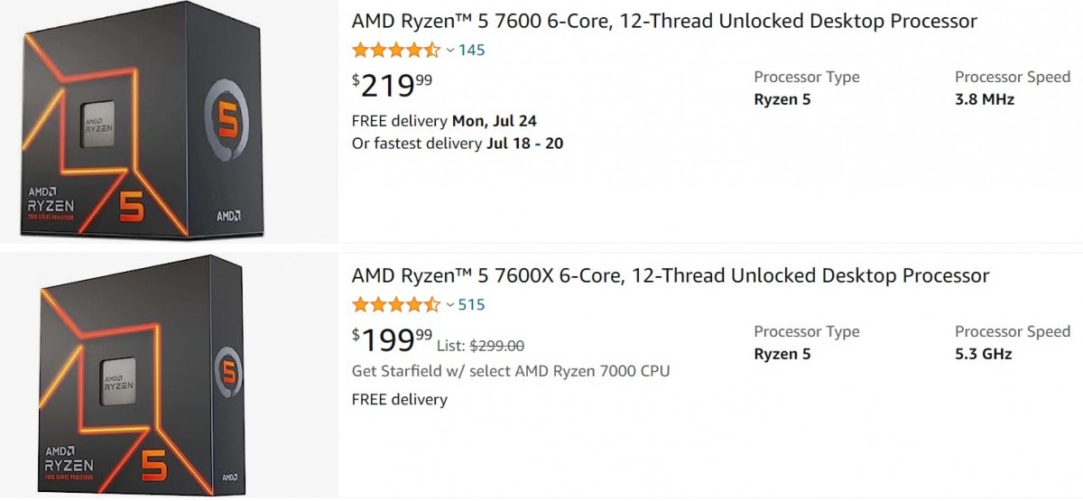
Task: Click the FREE delivery text under the Starfield offer
Action: pos(399,399)
